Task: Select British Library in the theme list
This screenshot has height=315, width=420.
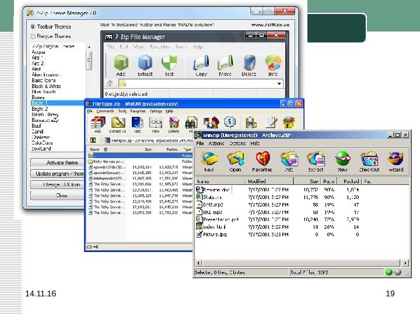Action: click(45, 115)
